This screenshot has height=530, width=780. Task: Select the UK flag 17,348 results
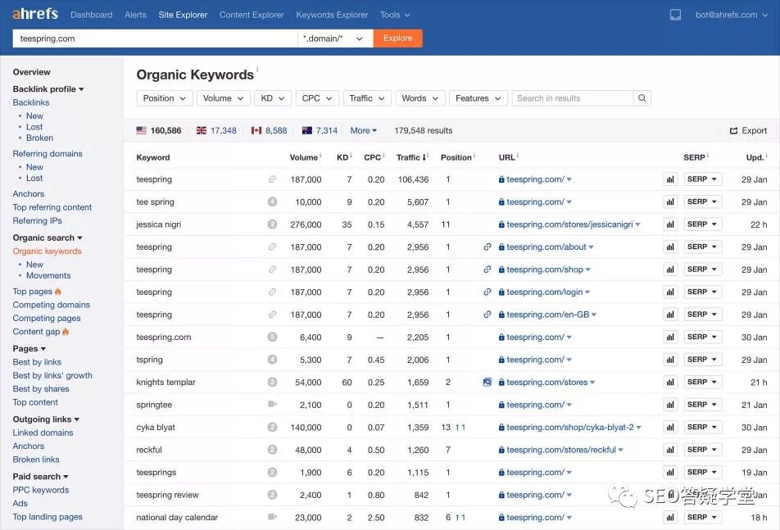click(x=216, y=131)
